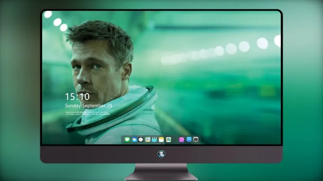This screenshot has width=323, height=181.
Task: Open the Camera app in dock
Action: 196,139
